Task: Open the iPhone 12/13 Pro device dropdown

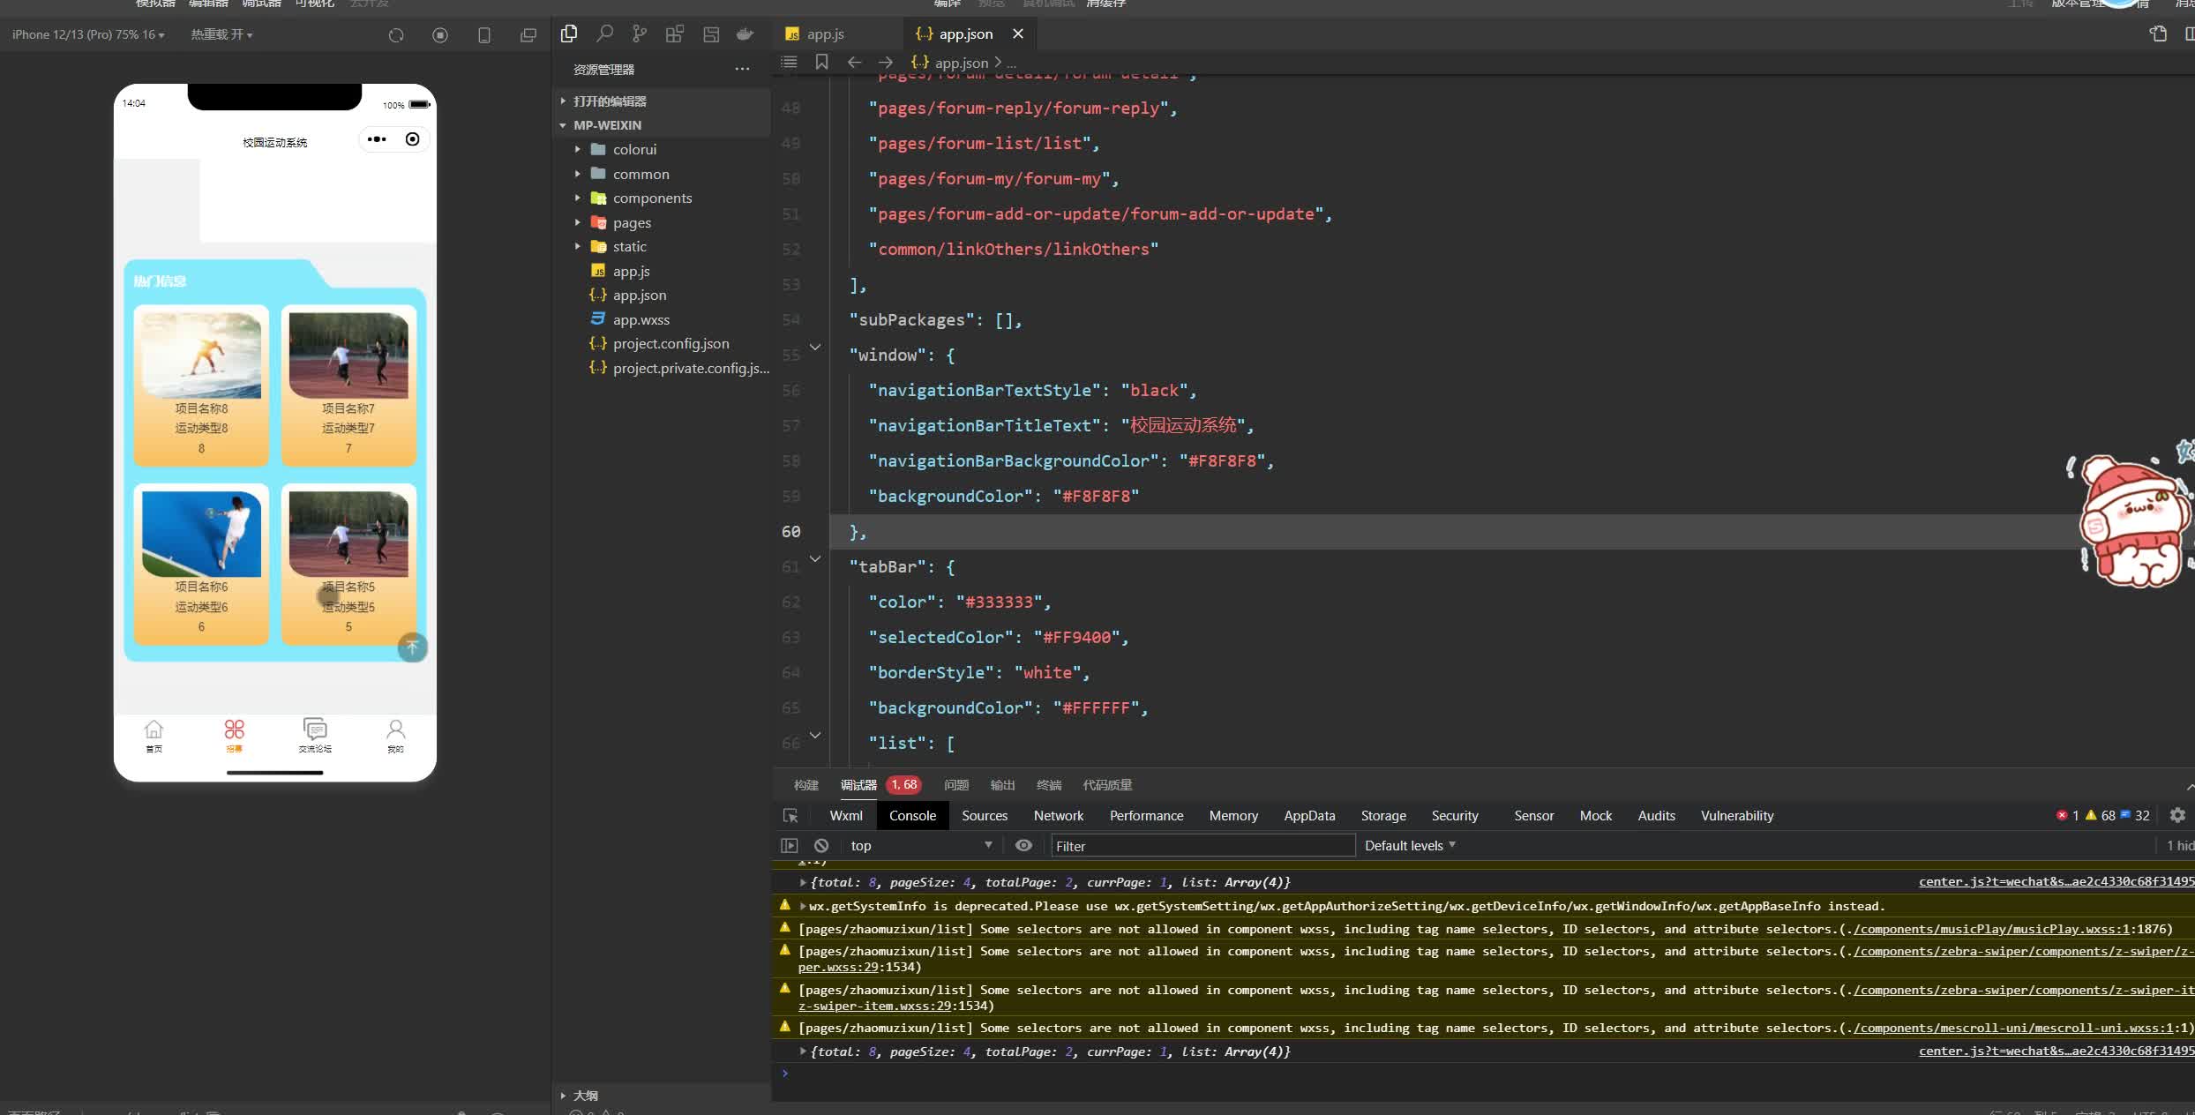Action: pyautogui.click(x=88, y=34)
